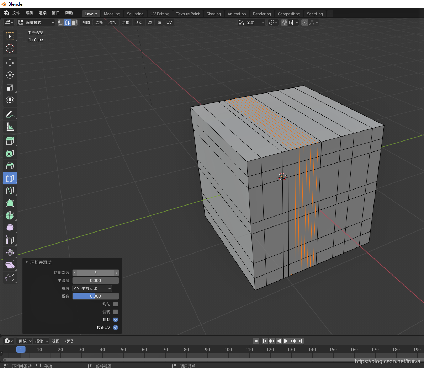Open the 编辑模式 mode dropdown
This screenshot has width=424, height=368.
(x=36, y=22)
